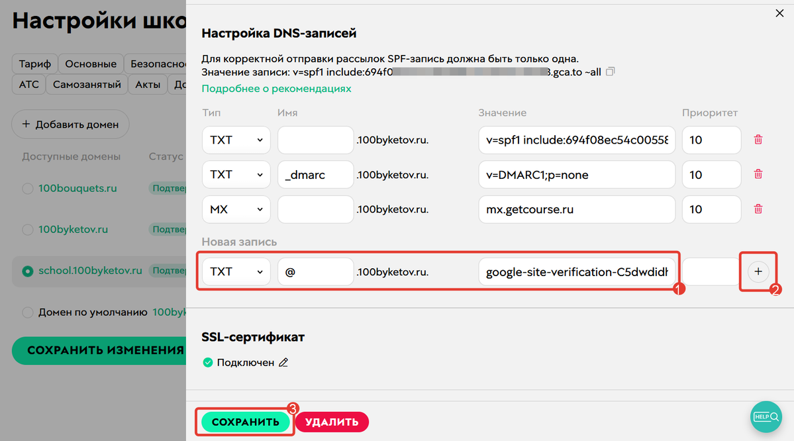Open the Подробнее о рекомендациях link
The image size is (794, 441).
(x=276, y=89)
